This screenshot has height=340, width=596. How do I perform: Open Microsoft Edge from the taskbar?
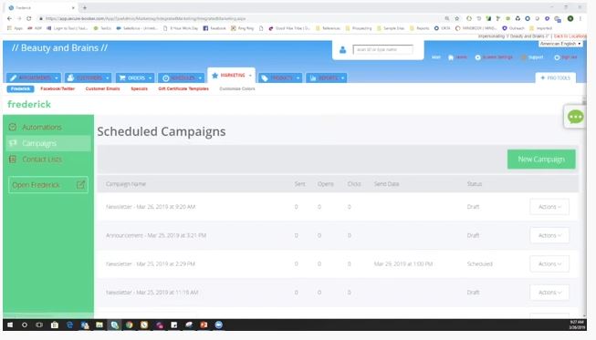(69, 325)
